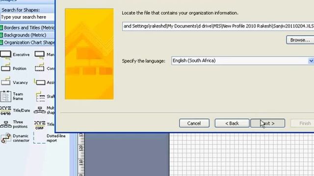Select the Title/Date shape icon

coord(5,110)
